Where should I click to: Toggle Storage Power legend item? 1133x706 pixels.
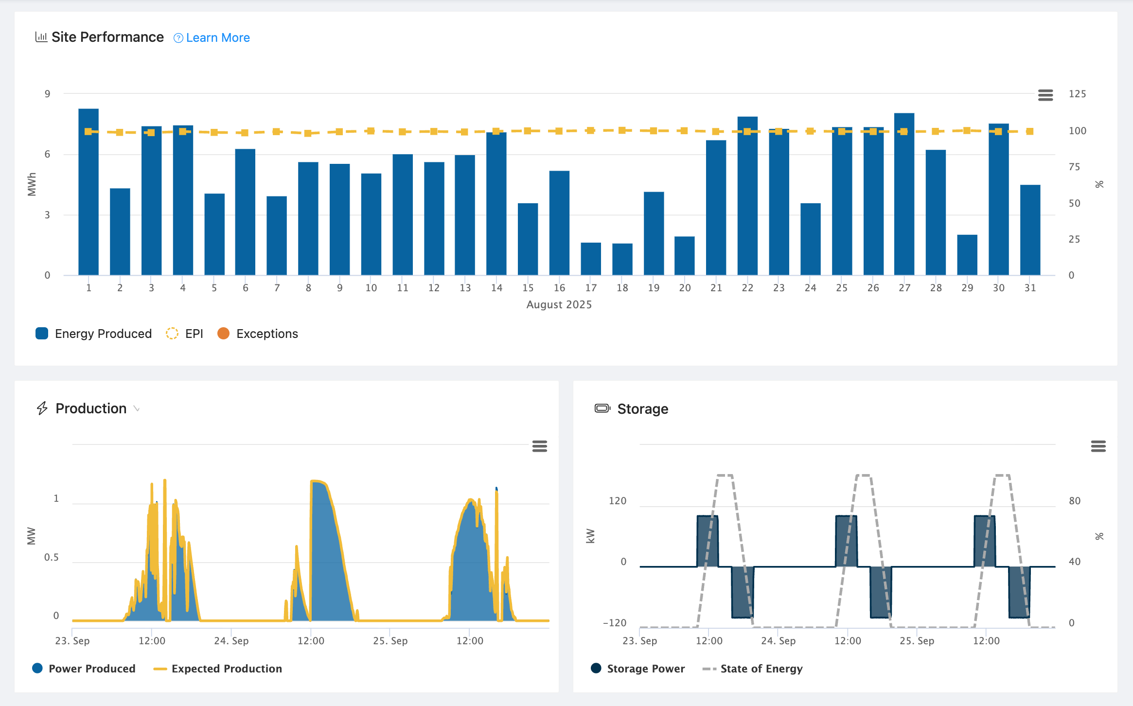click(645, 669)
